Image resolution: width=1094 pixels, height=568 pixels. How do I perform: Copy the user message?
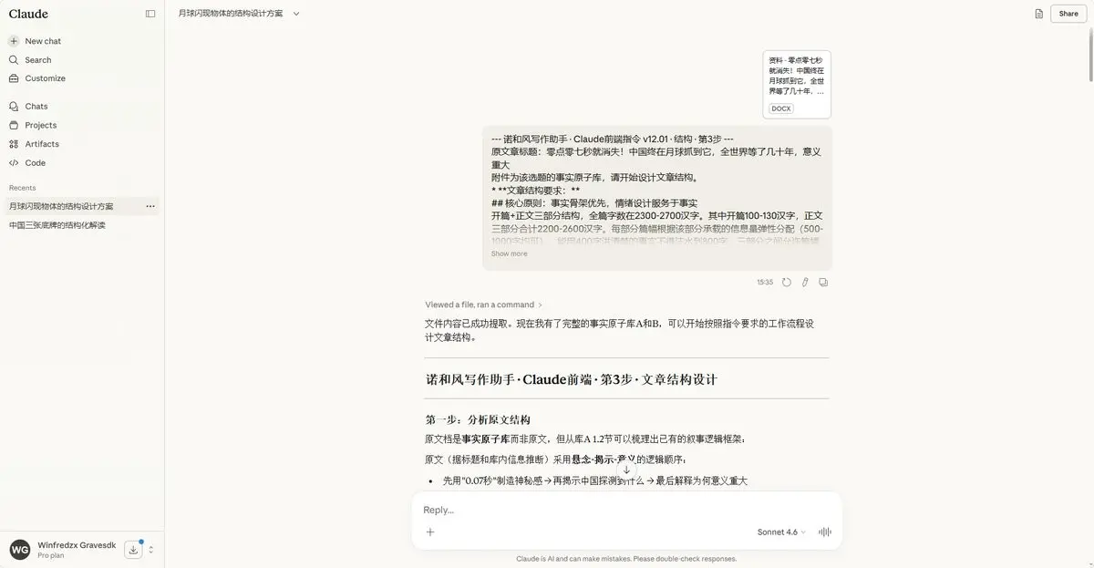[x=823, y=283]
